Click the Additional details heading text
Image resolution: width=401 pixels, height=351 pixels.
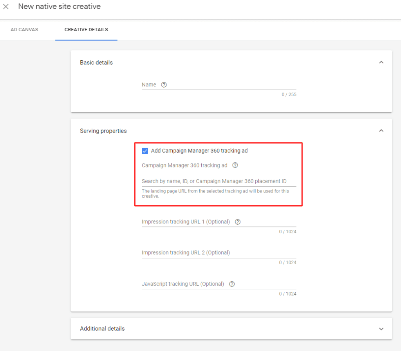[x=102, y=329]
